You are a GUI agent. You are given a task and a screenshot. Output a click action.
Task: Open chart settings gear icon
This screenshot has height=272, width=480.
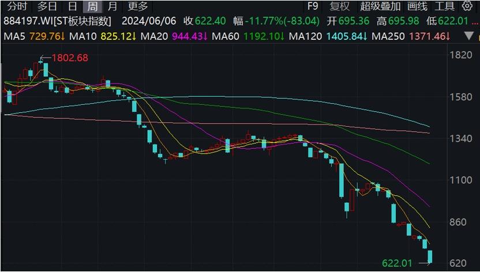[x=467, y=6]
